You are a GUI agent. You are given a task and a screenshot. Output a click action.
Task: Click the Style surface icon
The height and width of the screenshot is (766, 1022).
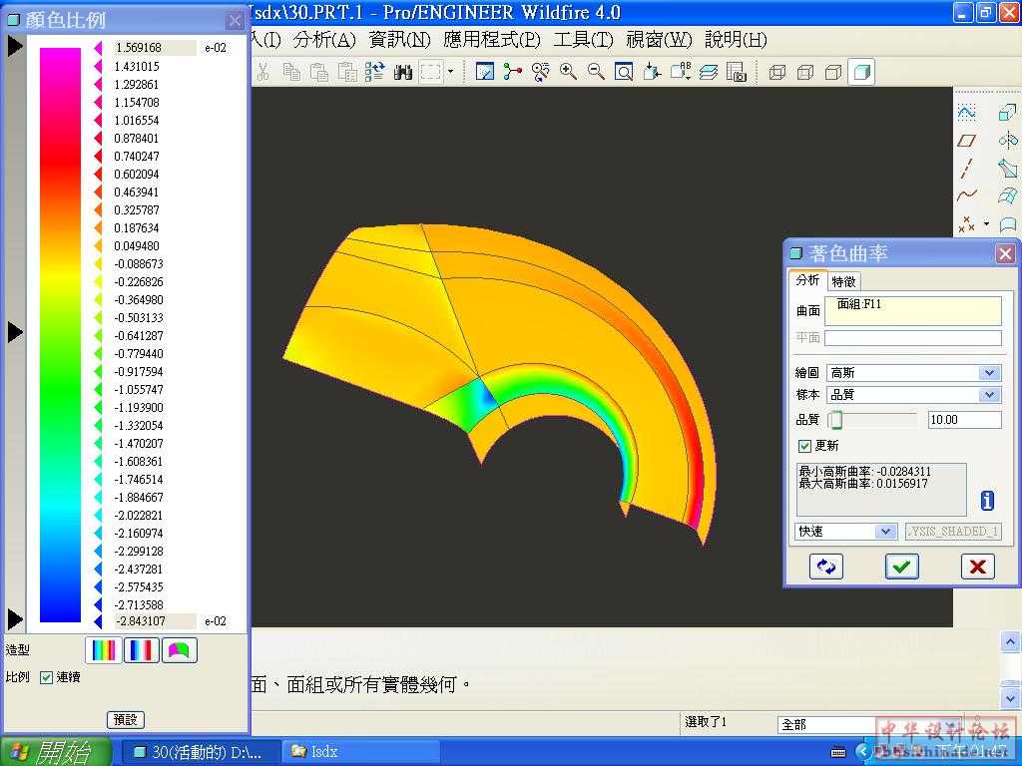pos(1008,224)
